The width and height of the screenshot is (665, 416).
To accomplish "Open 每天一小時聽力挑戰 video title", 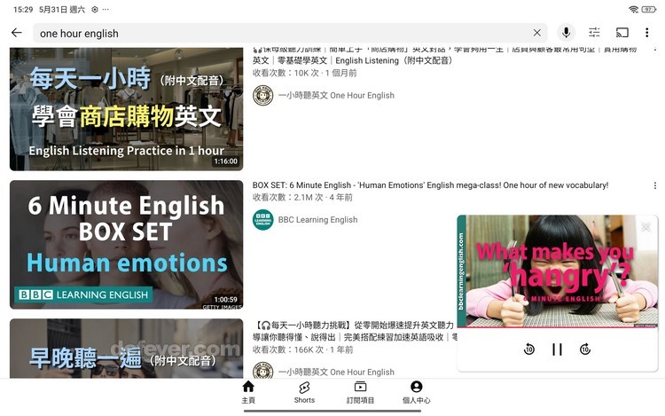I will (355, 331).
